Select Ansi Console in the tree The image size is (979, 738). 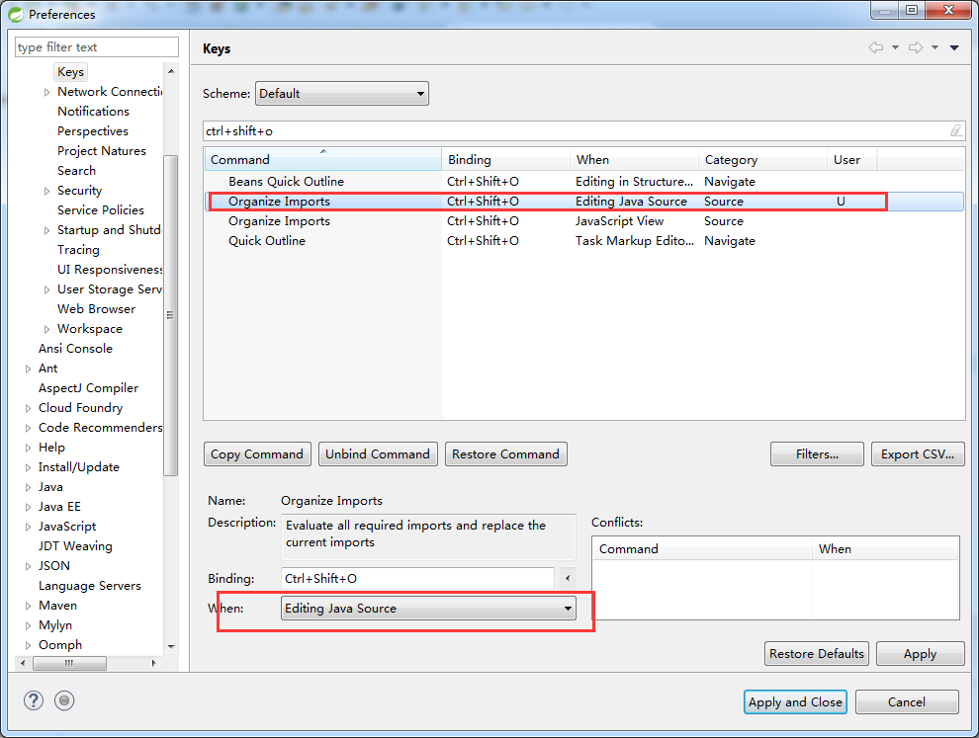coord(75,348)
